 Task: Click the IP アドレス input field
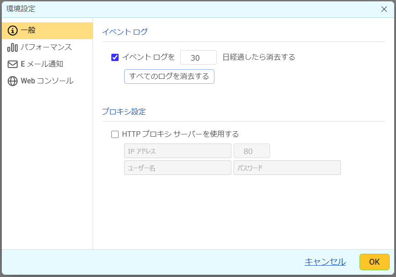tap(177, 151)
